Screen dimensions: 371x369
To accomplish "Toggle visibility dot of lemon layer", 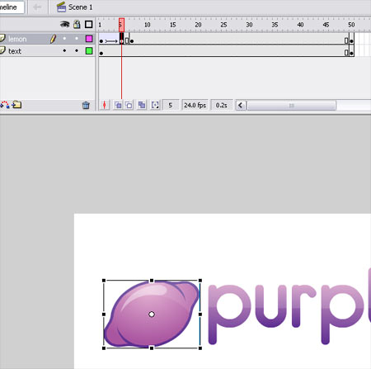I will coord(64,39).
